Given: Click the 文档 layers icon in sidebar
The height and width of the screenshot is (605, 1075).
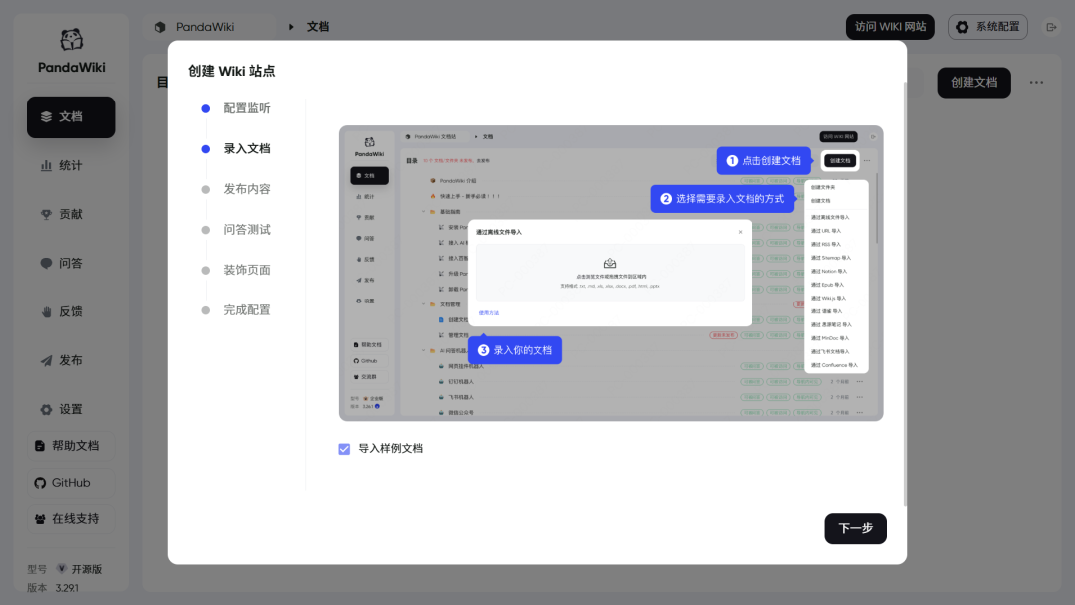Looking at the screenshot, I should pyautogui.click(x=46, y=117).
